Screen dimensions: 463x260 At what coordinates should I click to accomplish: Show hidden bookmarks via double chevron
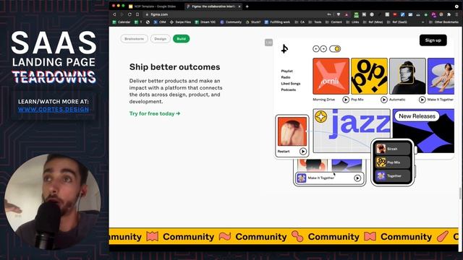pyautogui.click(x=422, y=22)
